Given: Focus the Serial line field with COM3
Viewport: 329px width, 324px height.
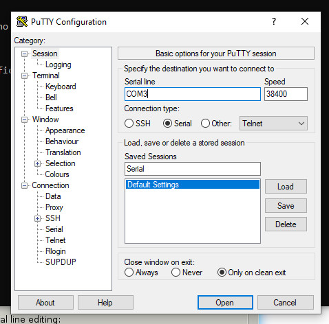Looking at the screenshot, I should click(x=193, y=94).
